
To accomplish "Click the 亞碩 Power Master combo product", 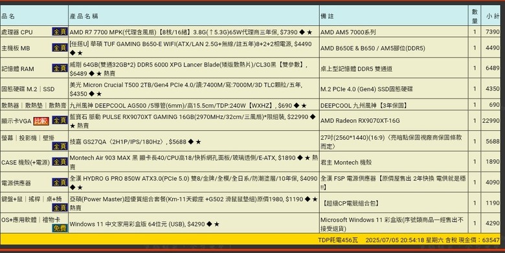I will coord(194,203).
